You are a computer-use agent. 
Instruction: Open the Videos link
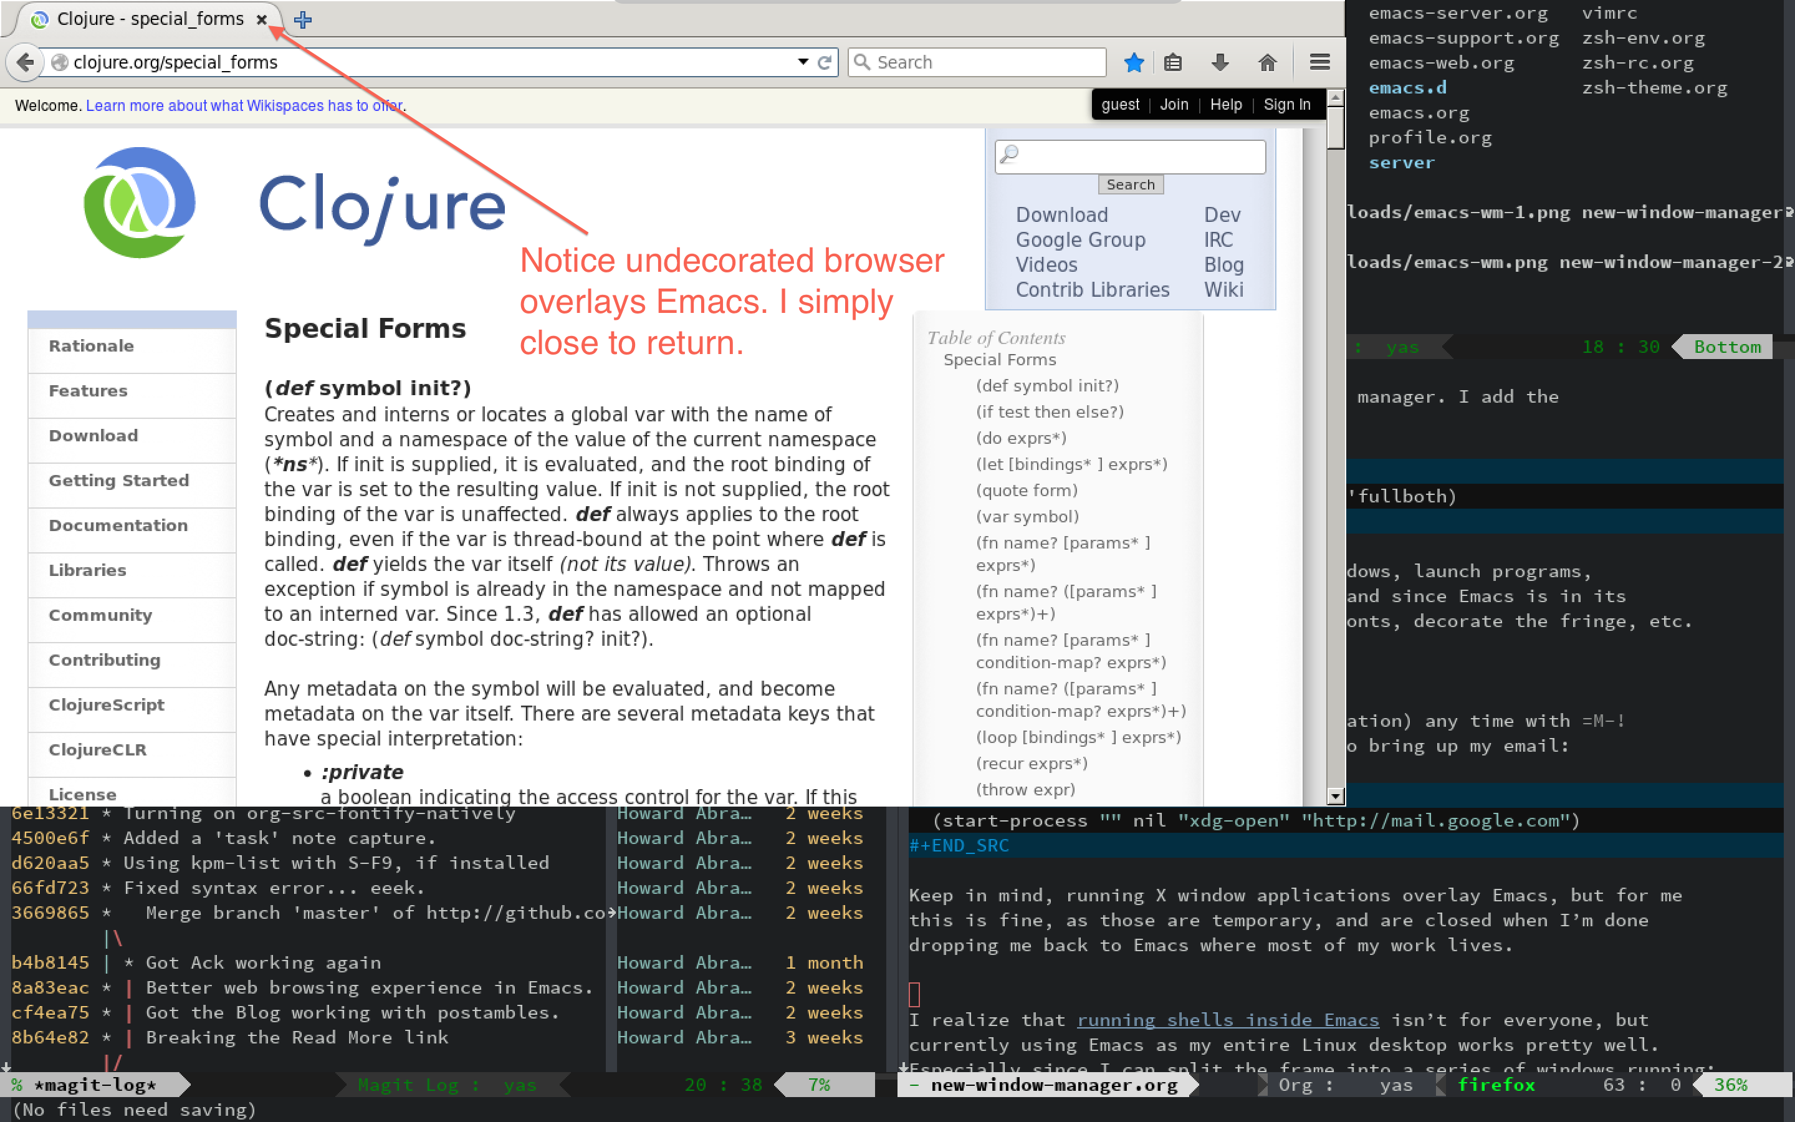tap(1046, 265)
